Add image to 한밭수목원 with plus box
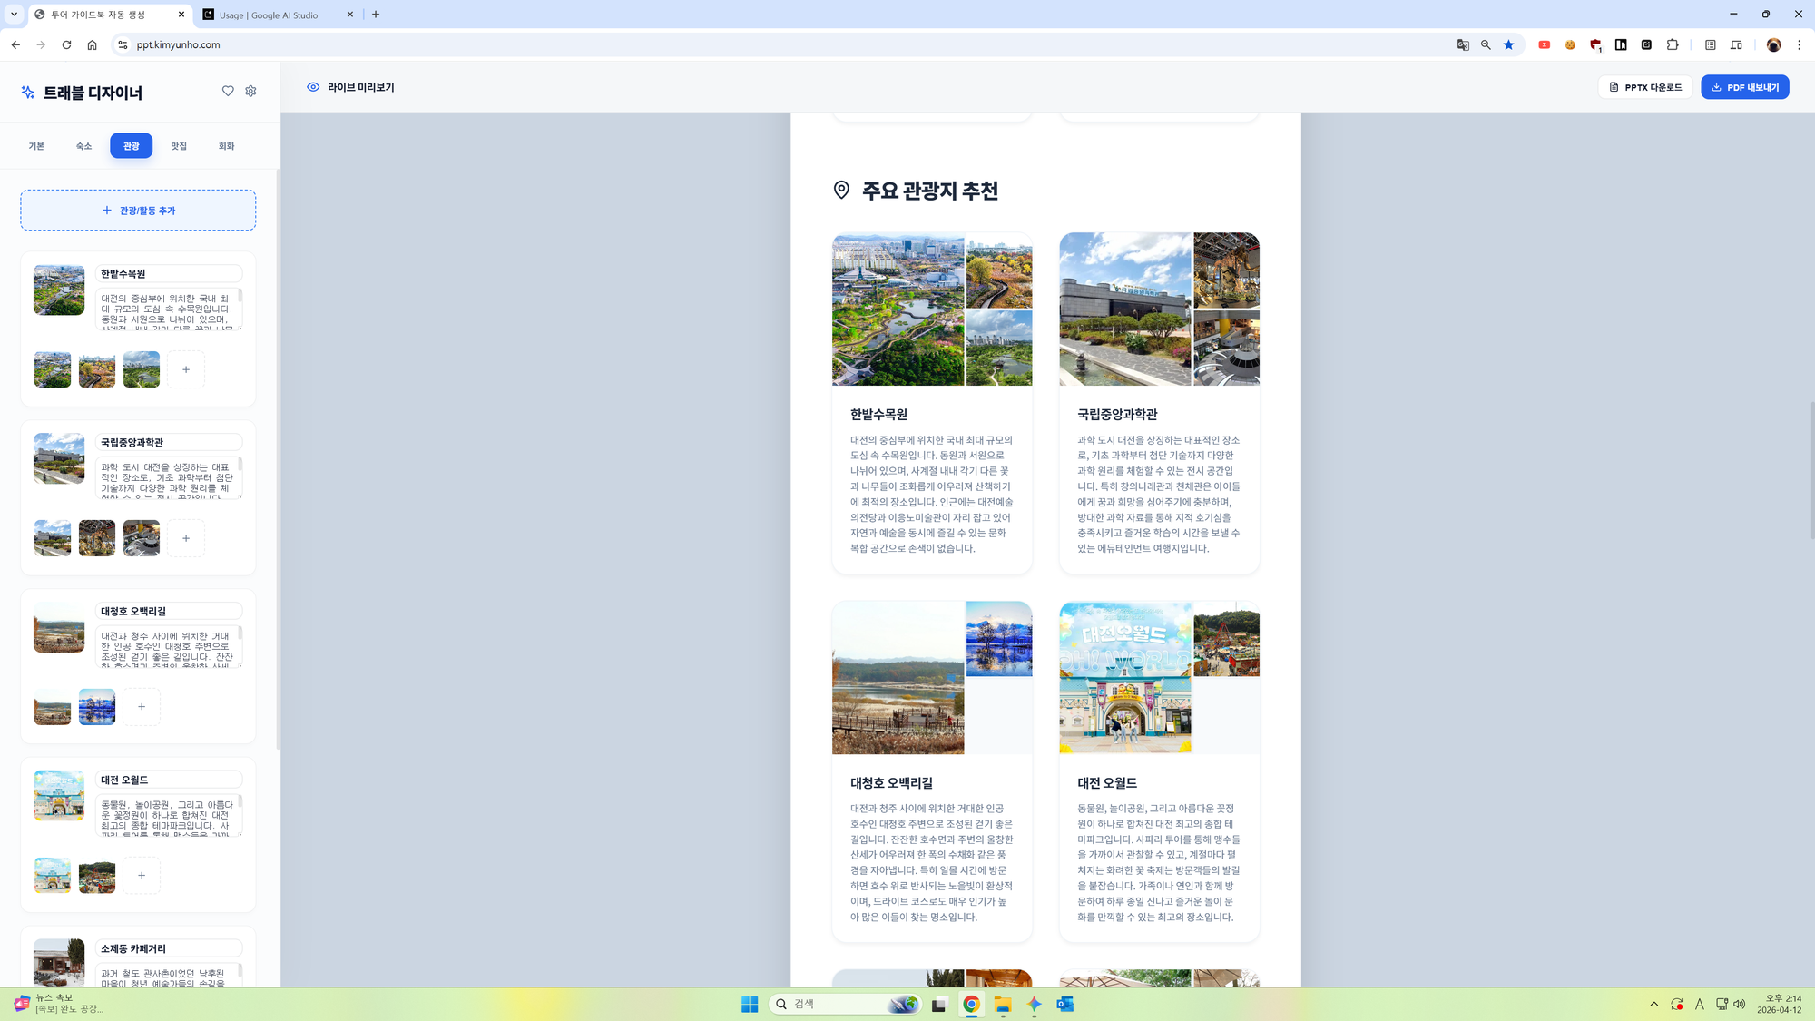This screenshot has width=1815, height=1021. pyautogui.click(x=186, y=369)
